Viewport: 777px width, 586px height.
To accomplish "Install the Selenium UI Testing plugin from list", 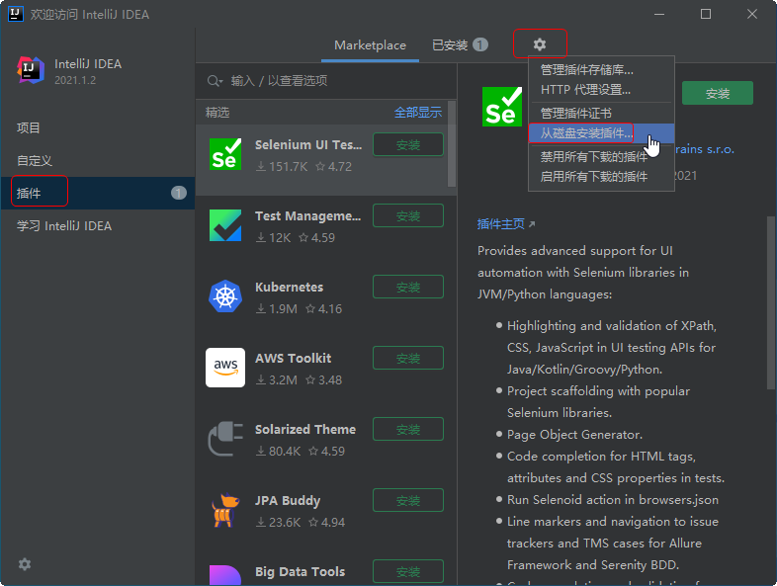I will click(408, 144).
